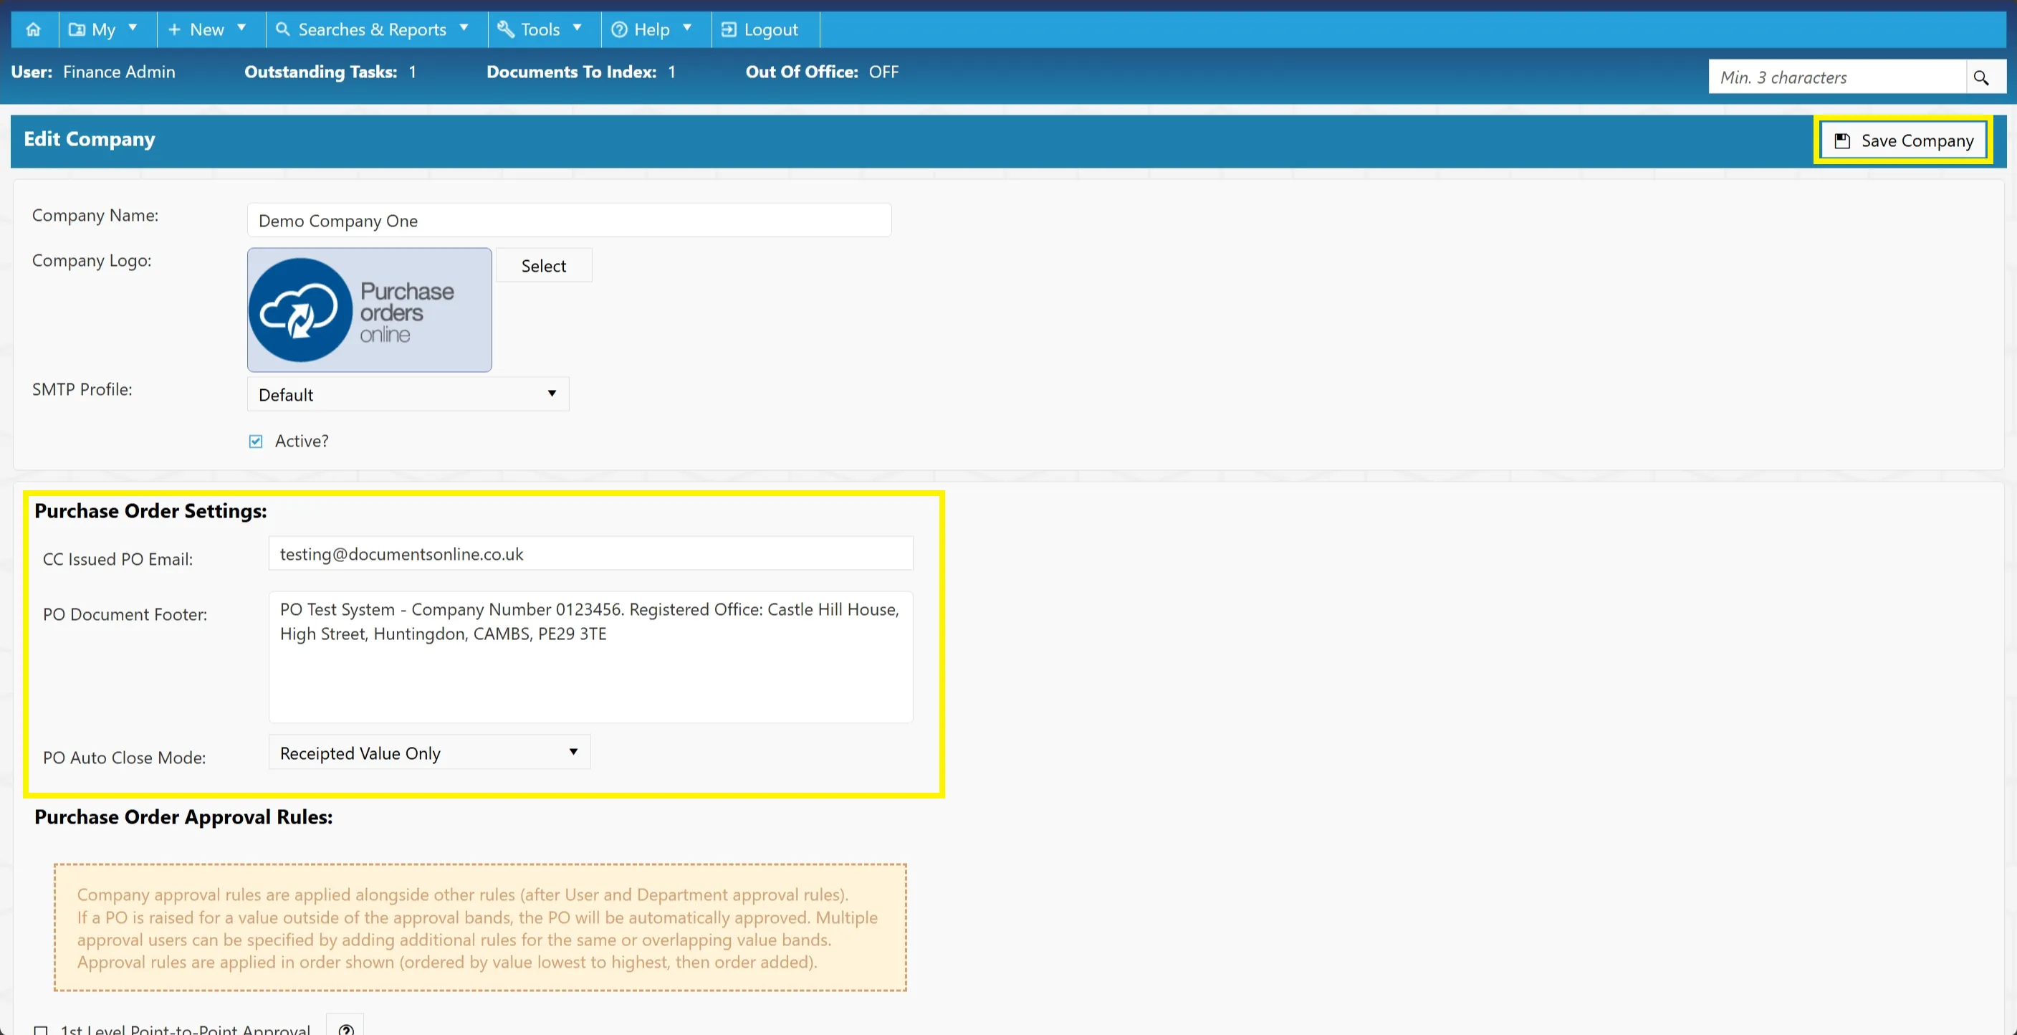The image size is (2017, 1035).
Task: Click into the Company Name field
Action: tap(569, 220)
